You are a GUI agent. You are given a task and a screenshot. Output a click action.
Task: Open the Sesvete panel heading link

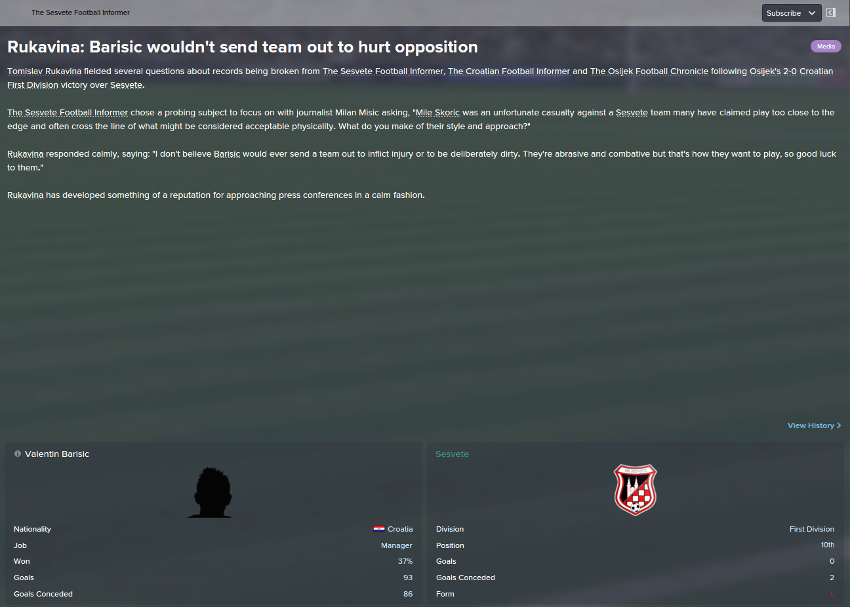(452, 454)
